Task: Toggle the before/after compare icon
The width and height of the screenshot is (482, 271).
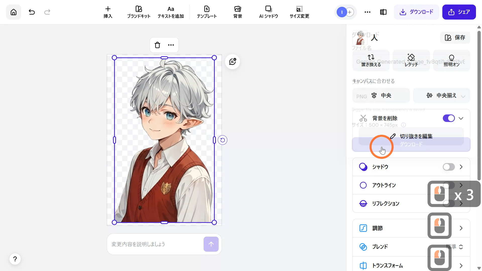Action: point(383,12)
